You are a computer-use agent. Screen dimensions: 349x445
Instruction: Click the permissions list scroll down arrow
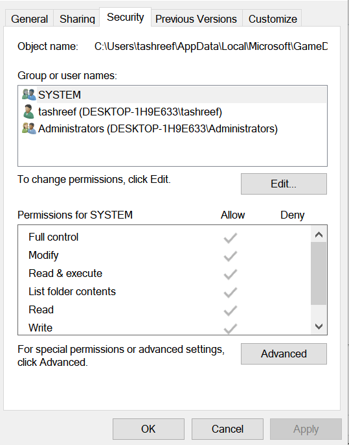point(319,326)
